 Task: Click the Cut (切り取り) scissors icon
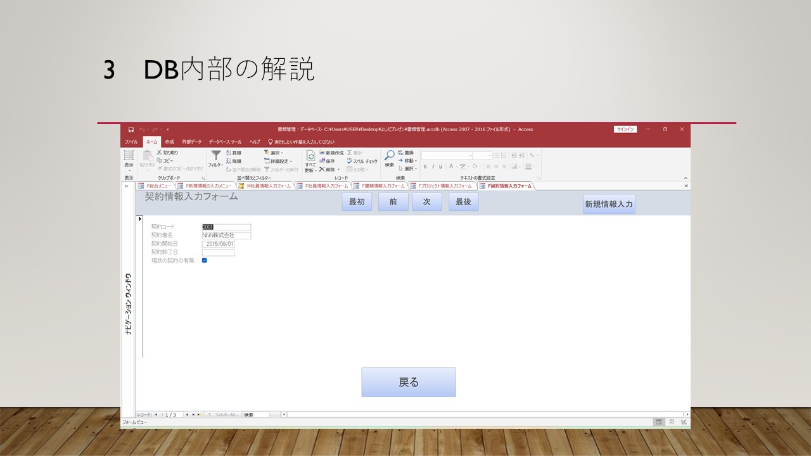[x=159, y=153]
